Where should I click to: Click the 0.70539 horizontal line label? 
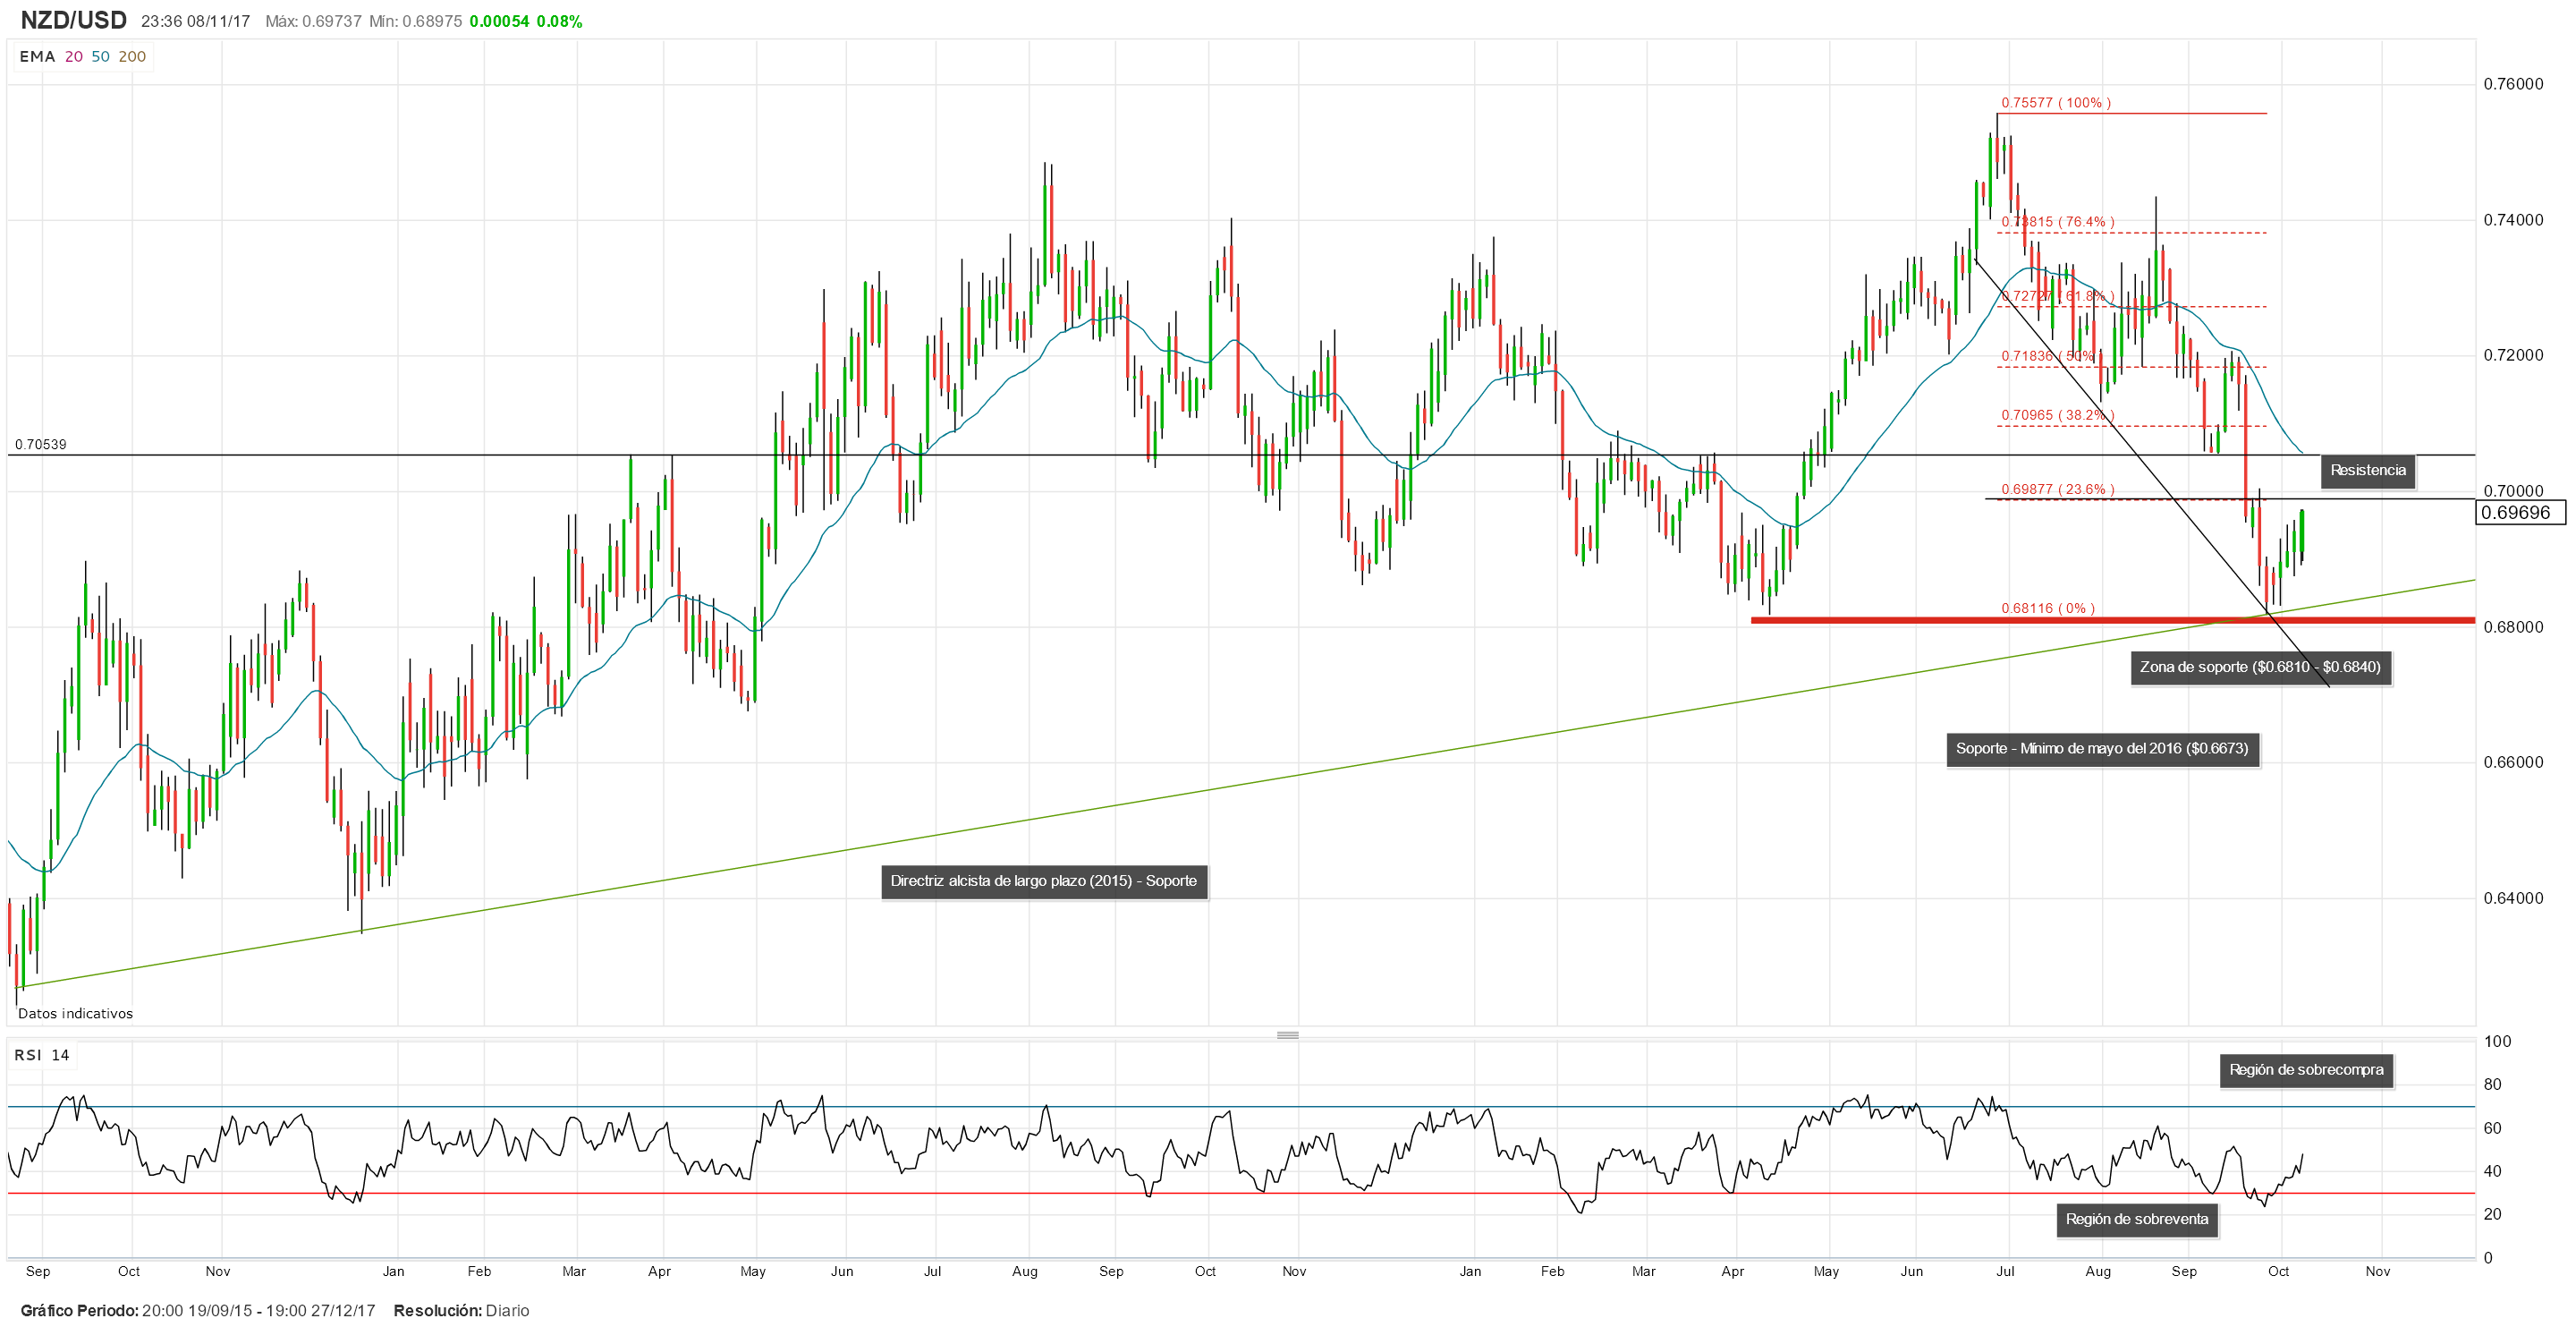[x=41, y=445]
